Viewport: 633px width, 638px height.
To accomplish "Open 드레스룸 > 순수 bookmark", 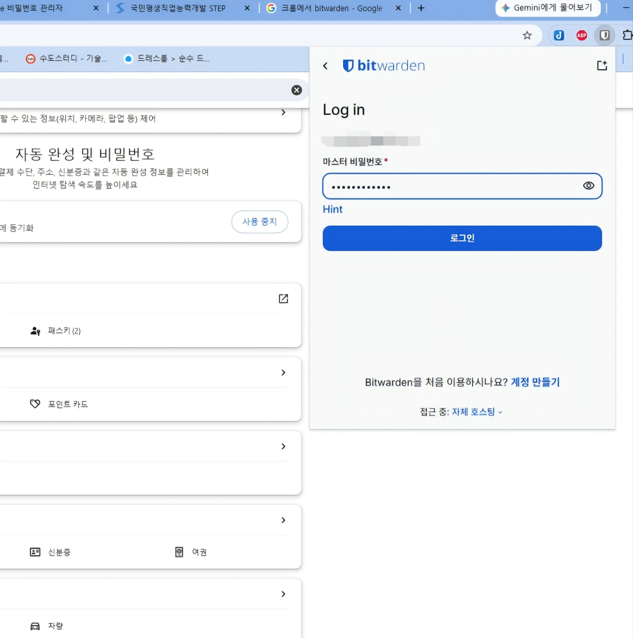I will pos(167,59).
